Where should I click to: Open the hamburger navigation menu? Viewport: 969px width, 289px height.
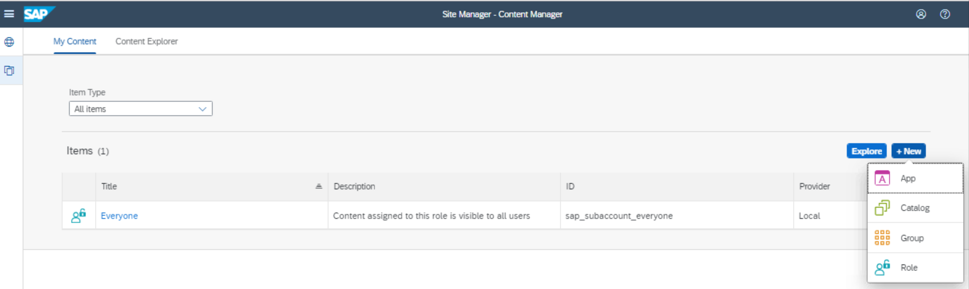coord(9,14)
